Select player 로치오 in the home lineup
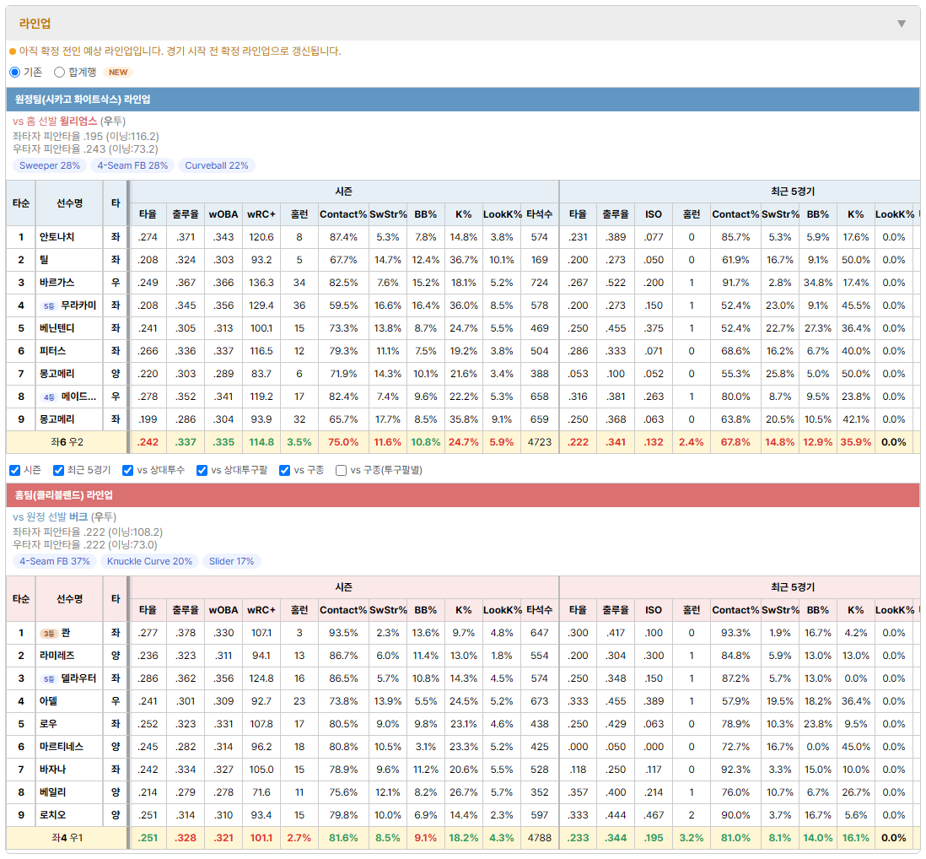Viewport: 926px width, 859px height. 52,815
